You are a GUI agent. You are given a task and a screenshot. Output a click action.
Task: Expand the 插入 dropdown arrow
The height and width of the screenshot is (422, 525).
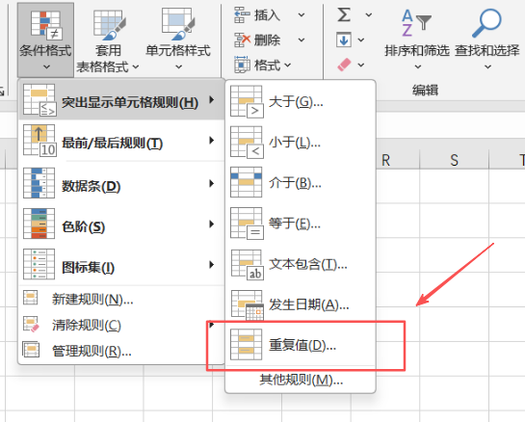[302, 15]
